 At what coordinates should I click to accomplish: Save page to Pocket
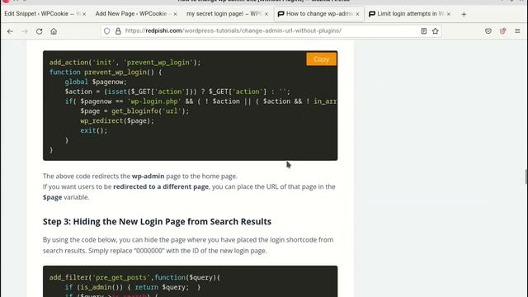[x=488, y=31]
